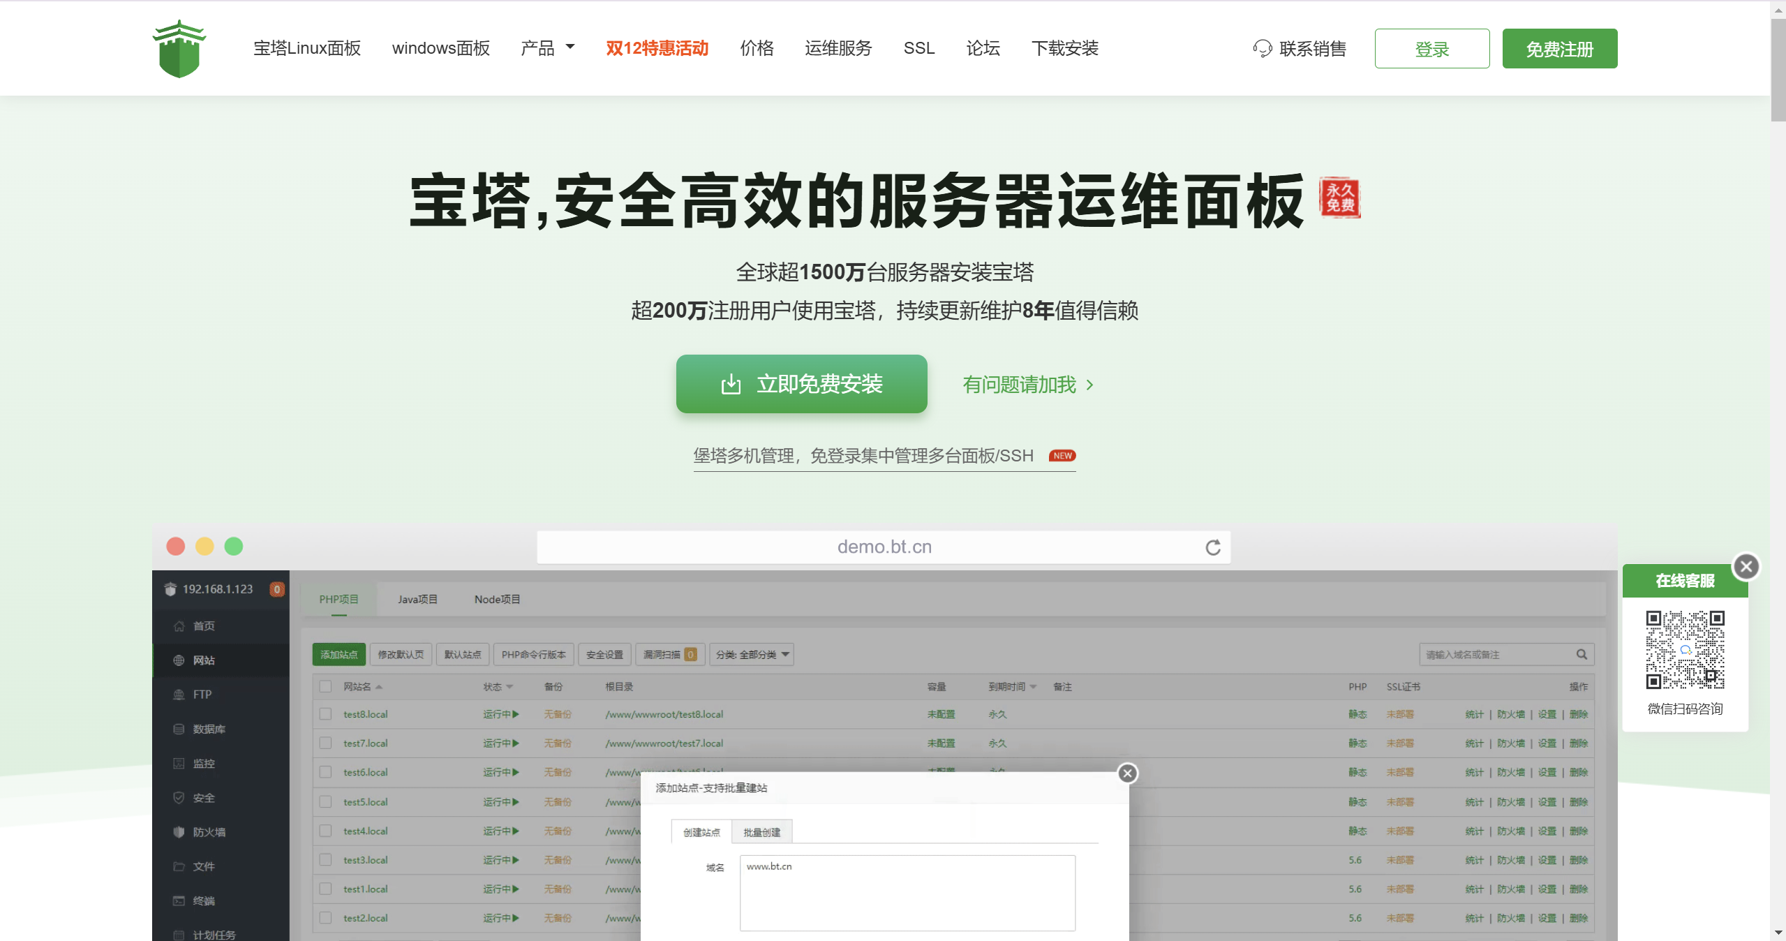Select the 监控 sidebar icon

click(204, 763)
